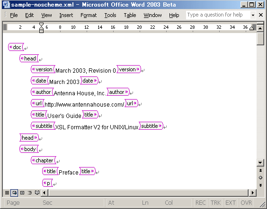Viewport: 267px width, 209px height.
Task: Select Web Layout view icon
Action: click(x=14, y=192)
